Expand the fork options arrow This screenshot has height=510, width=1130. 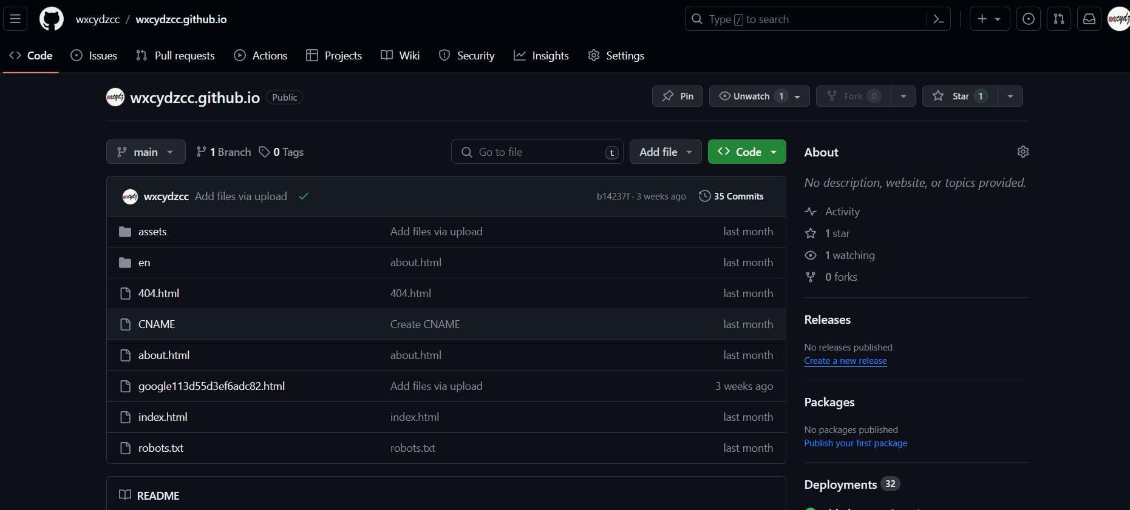click(904, 96)
